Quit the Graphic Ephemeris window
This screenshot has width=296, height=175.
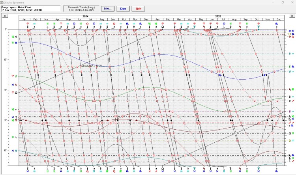click(138, 8)
